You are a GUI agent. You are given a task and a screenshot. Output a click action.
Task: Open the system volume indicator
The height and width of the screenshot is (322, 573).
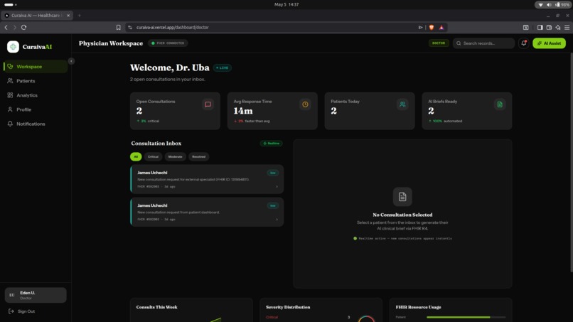point(549,5)
